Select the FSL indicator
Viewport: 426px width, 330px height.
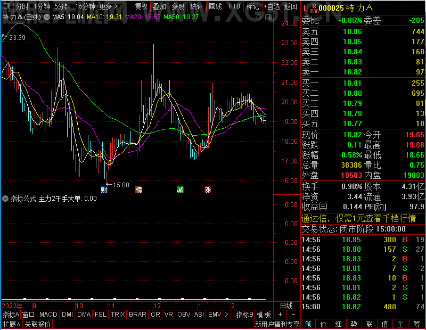click(101, 315)
